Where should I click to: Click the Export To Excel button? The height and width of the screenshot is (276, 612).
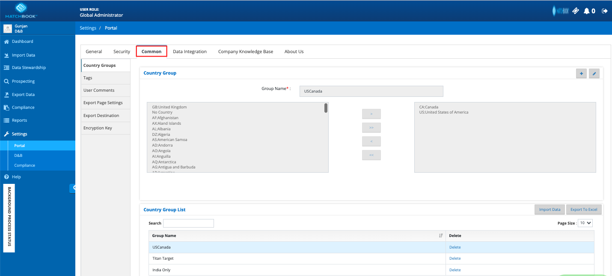(x=584, y=210)
